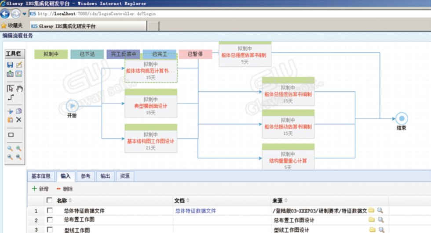Select the 船体结构规范计算书 task node
This screenshot has height=233, width=431.
(x=151, y=68)
